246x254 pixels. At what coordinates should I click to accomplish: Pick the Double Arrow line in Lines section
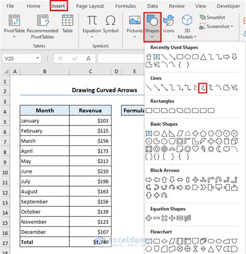(x=165, y=88)
